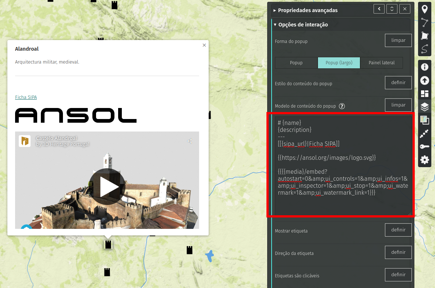Select the draw polyline tool
Viewport: 435px width, 288px height.
point(424,22)
